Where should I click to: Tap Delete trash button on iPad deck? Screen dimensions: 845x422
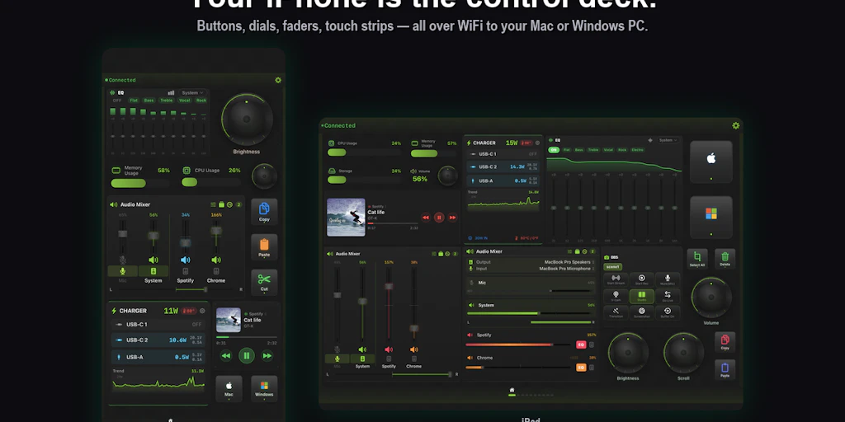click(x=725, y=258)
